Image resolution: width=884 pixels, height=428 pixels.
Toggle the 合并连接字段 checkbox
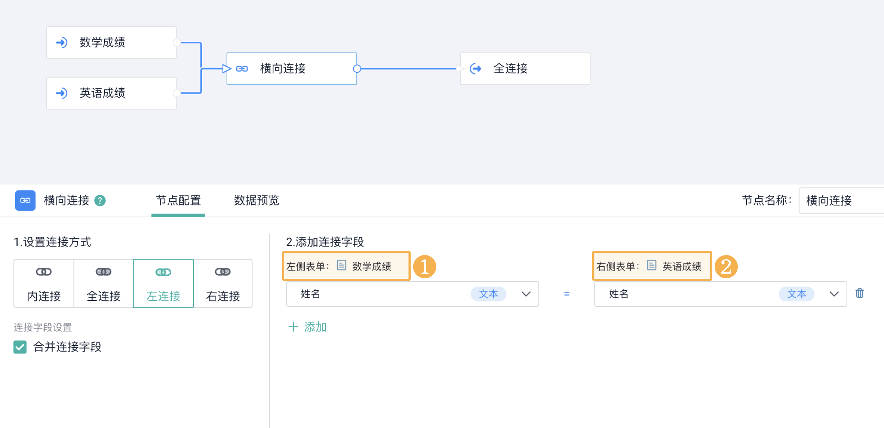(x=20, y=347)
